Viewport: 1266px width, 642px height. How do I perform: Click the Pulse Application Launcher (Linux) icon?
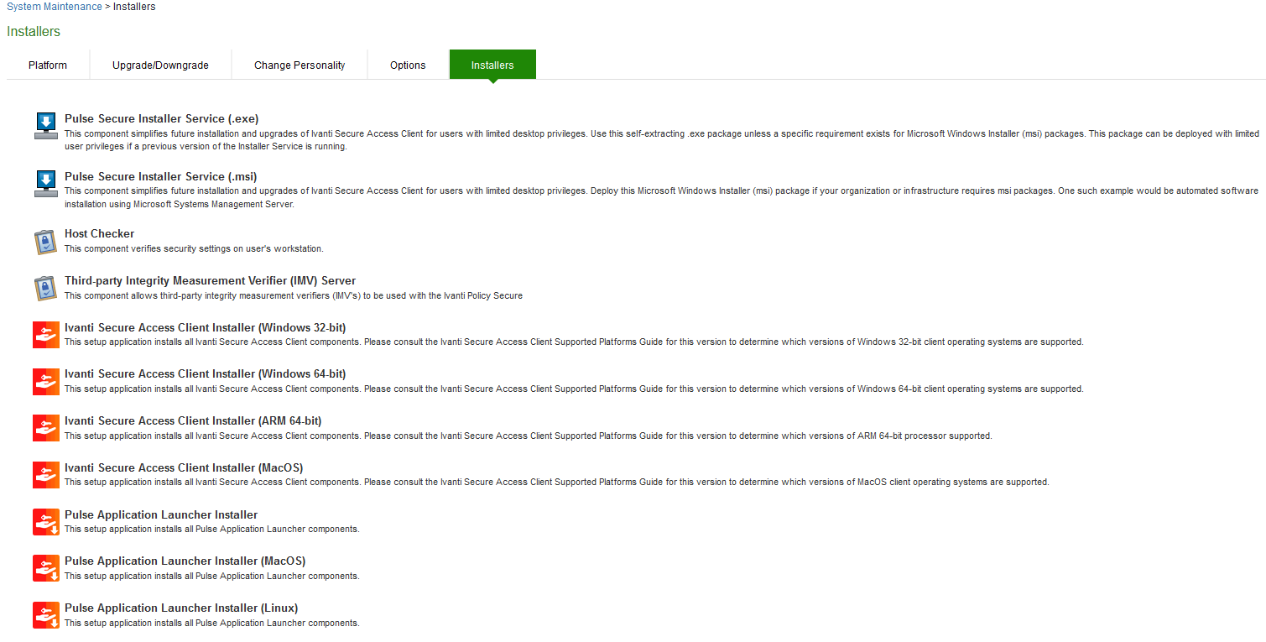45,615
